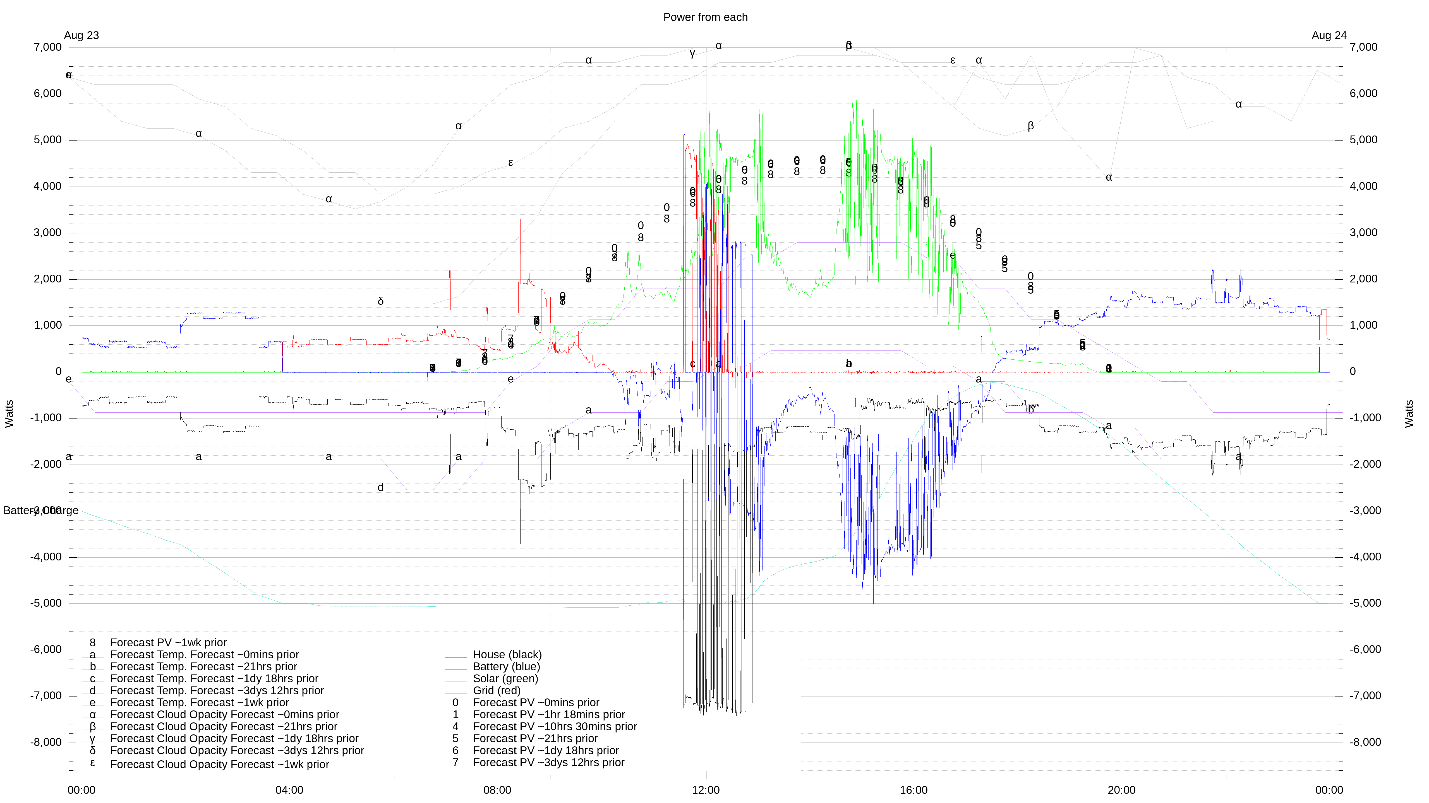Select legend entry 'Solar (green)'
Viewport: 1429px width, 803px height.
[505, 679]
